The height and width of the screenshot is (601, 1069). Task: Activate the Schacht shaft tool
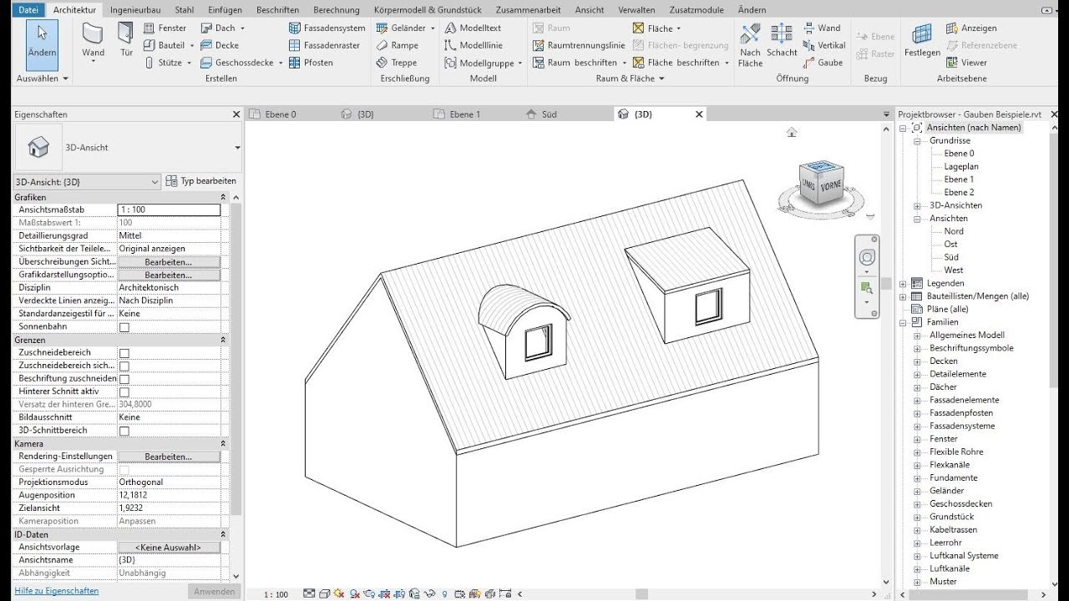pyautogui.click(x=782, y=42)
